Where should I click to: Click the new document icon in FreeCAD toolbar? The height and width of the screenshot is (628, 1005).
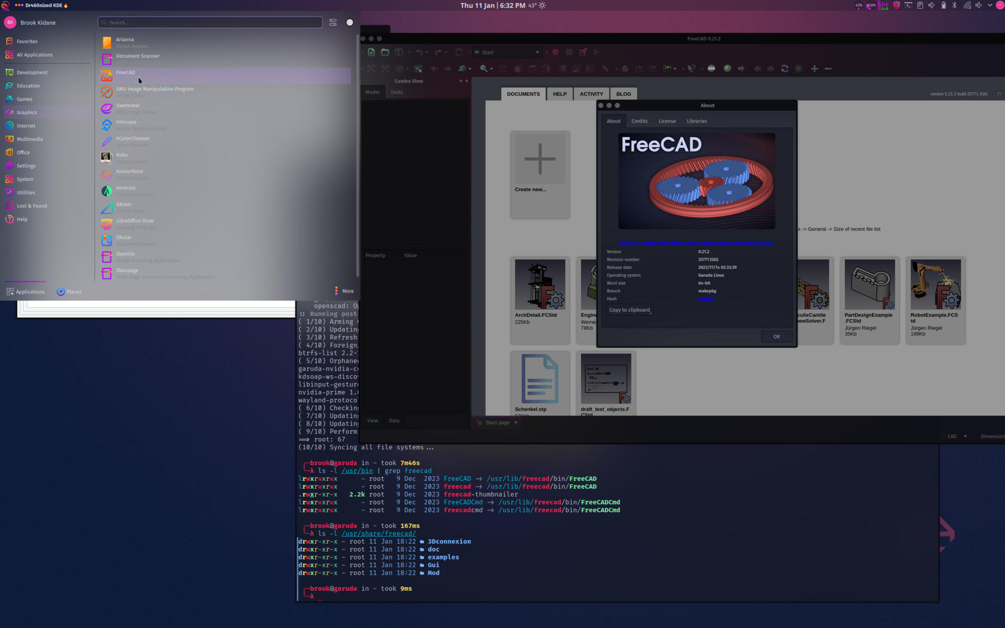point(371,52)
